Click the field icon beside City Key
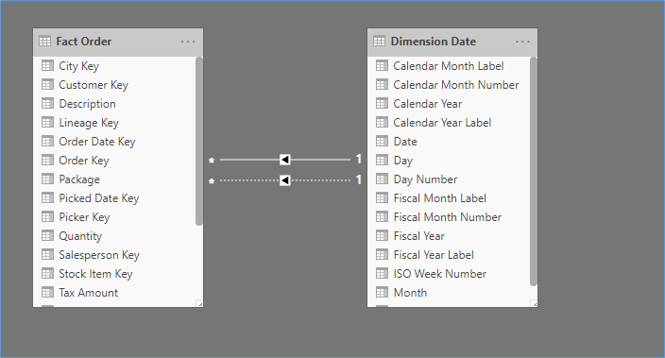Image resolution: width=665 pixels, height=358 pixels. pos(47,66)
